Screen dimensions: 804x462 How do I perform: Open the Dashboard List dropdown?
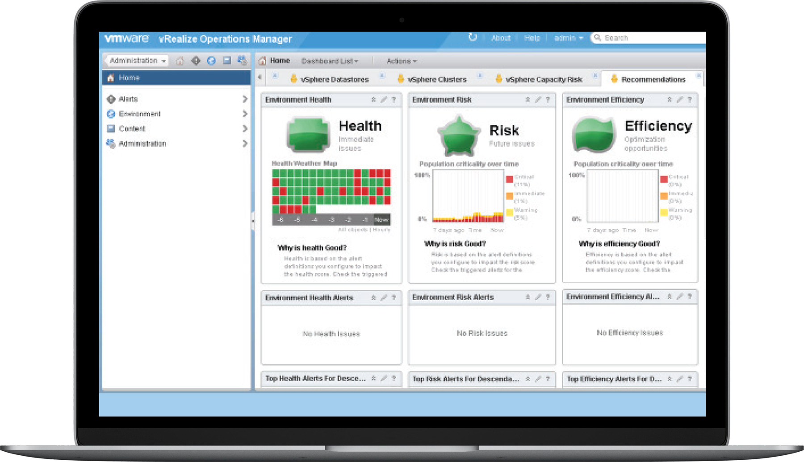tap(330, 61)
